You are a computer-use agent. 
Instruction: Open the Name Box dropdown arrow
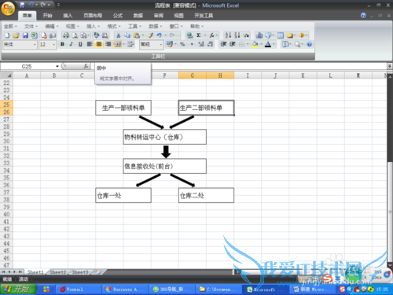57,66
